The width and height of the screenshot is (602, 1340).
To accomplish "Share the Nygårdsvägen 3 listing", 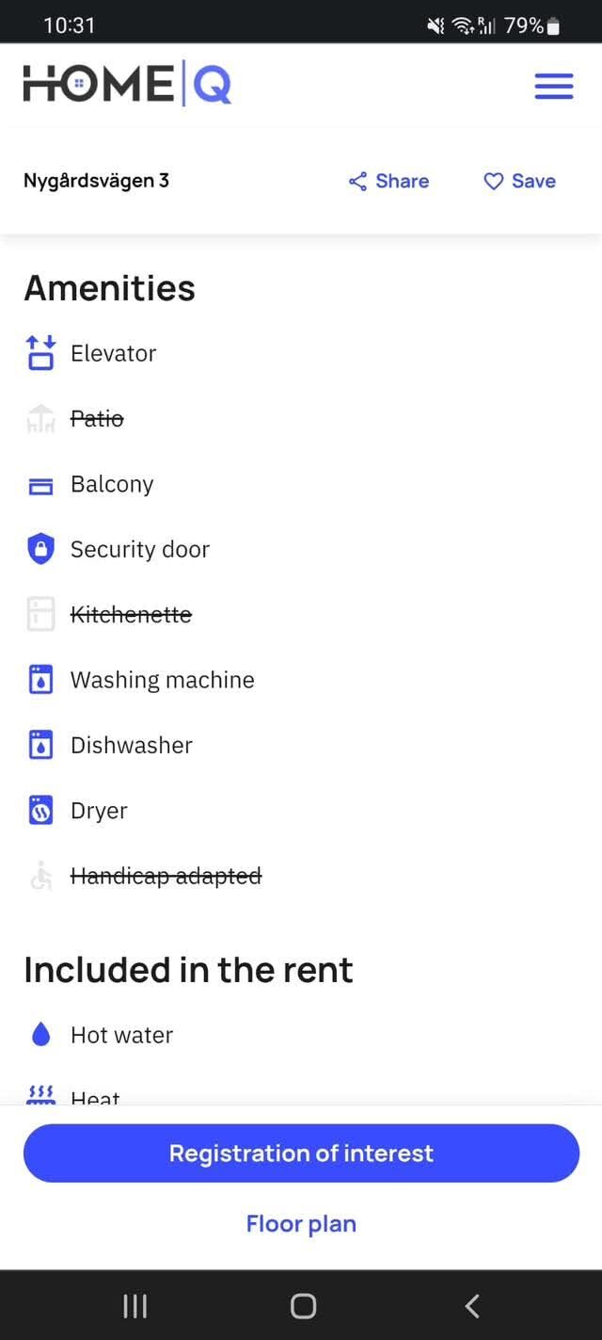I will click(x=388, y=181).
